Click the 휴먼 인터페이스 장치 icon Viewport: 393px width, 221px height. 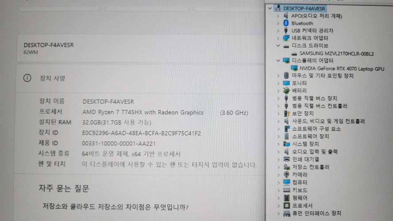click(286, 213)
